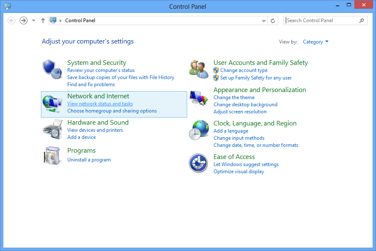Open the recent locations dropdown arrow
Viewport: 376px width, 251px height.
(x=33, y=20)
